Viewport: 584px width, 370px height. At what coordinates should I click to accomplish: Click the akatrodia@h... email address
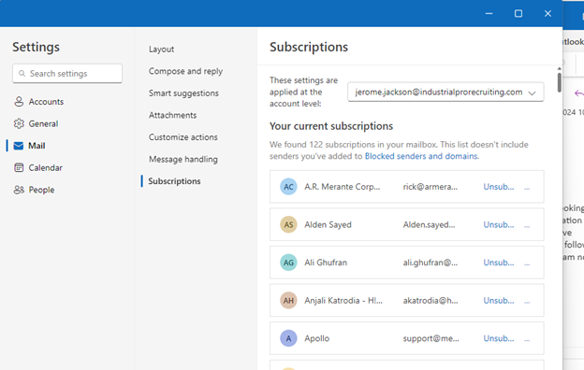[431, 301]
